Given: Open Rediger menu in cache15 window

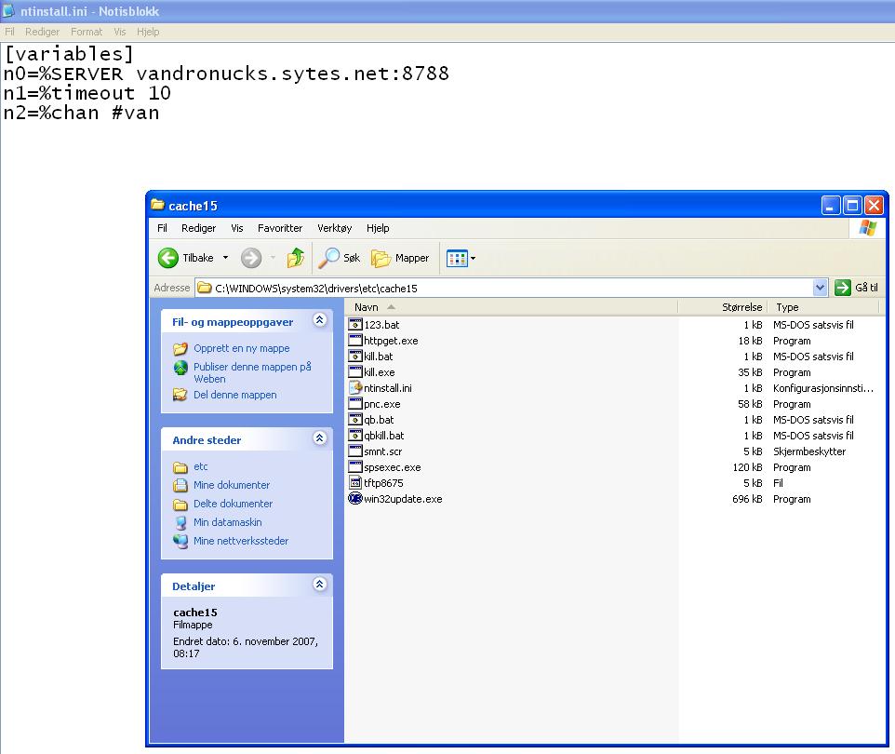Looking at the screenshot, I should coord(199,228).
